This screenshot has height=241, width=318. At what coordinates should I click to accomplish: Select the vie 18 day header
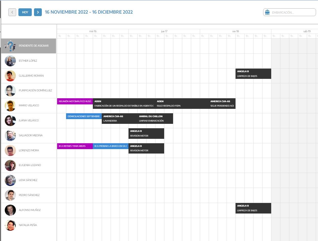click(x=236, y=31)
